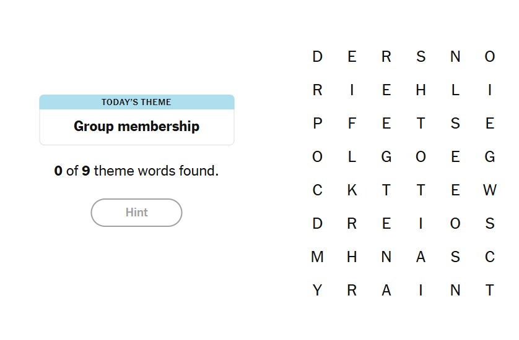Select the letter P in the grid
Image resolution: width=519 pixels, height=340 pixels.
click(318, 124)
